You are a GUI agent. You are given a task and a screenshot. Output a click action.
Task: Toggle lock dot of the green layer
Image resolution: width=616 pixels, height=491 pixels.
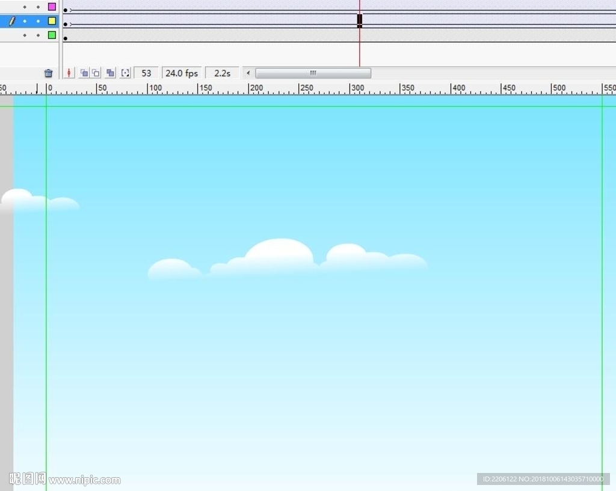[x=38, y=35]
